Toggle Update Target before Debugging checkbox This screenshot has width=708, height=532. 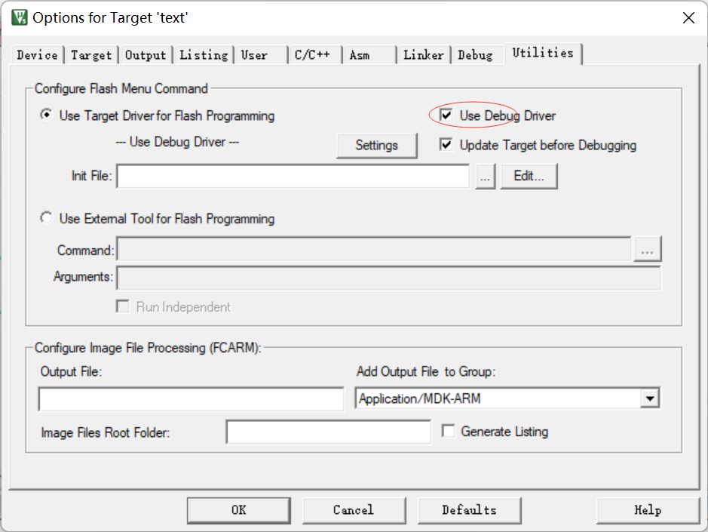(446, 145)
